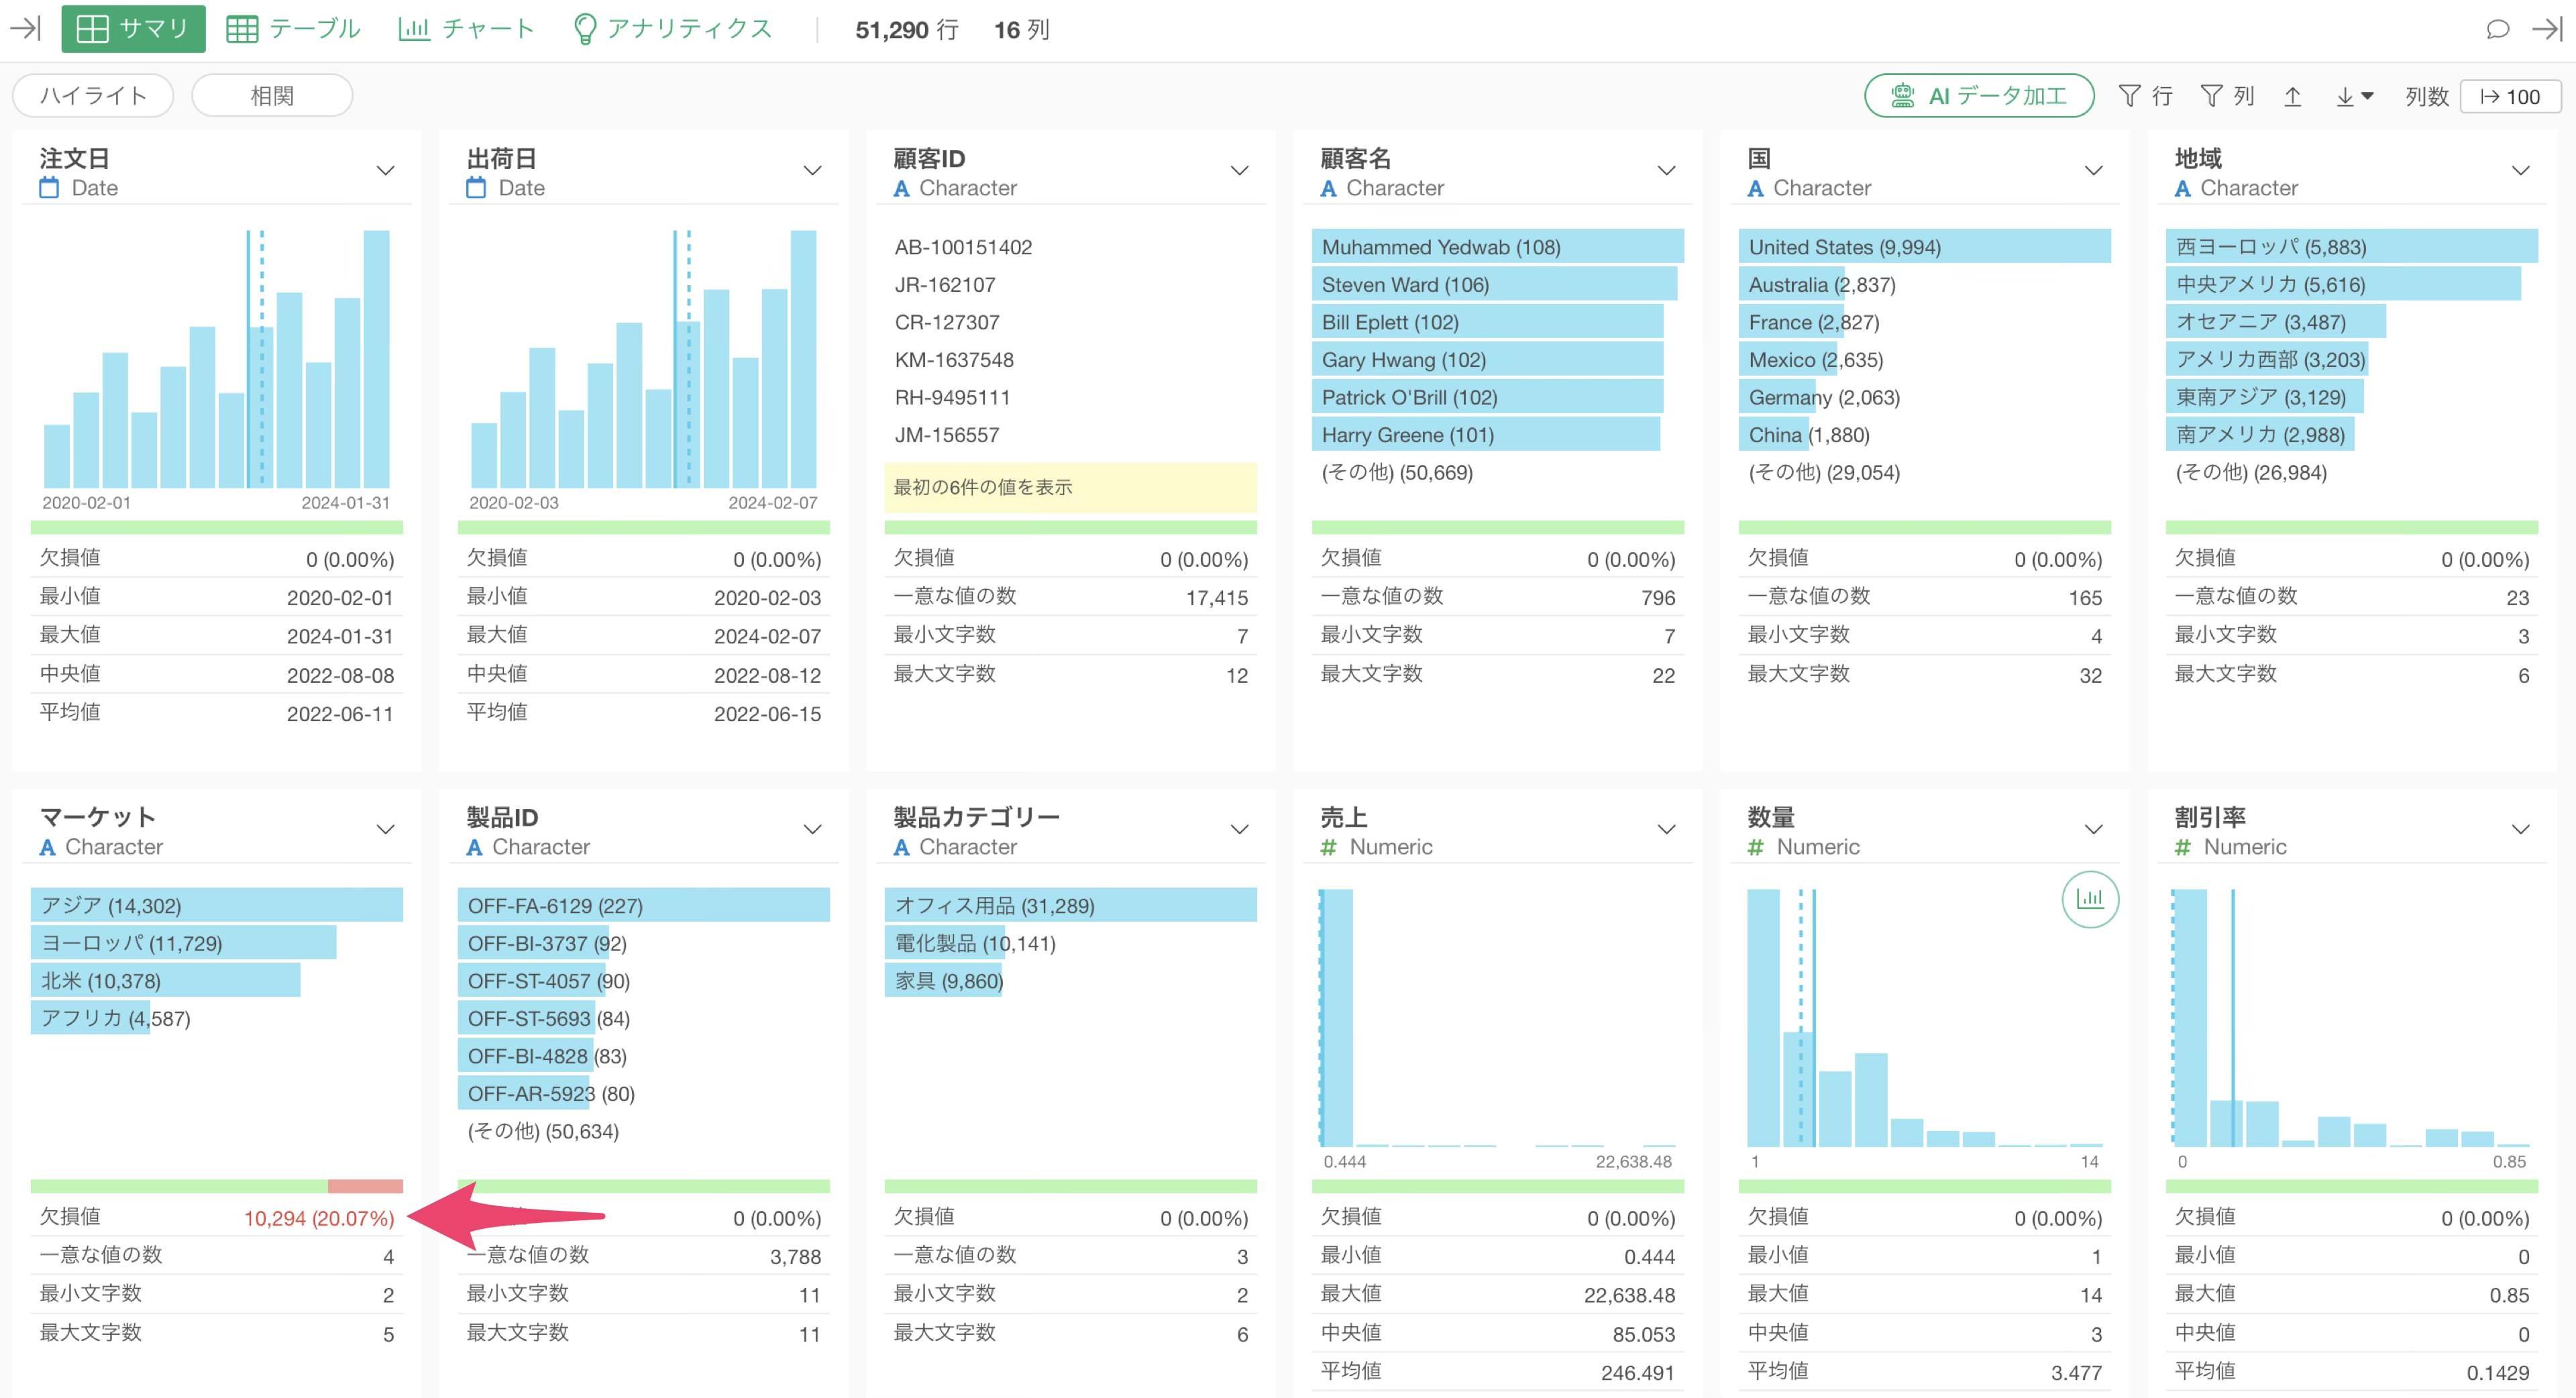The height and width of the screenshot is (1398, 2576).
Task: Expand the left panel via arrow icon
Action: pos(26,28)
